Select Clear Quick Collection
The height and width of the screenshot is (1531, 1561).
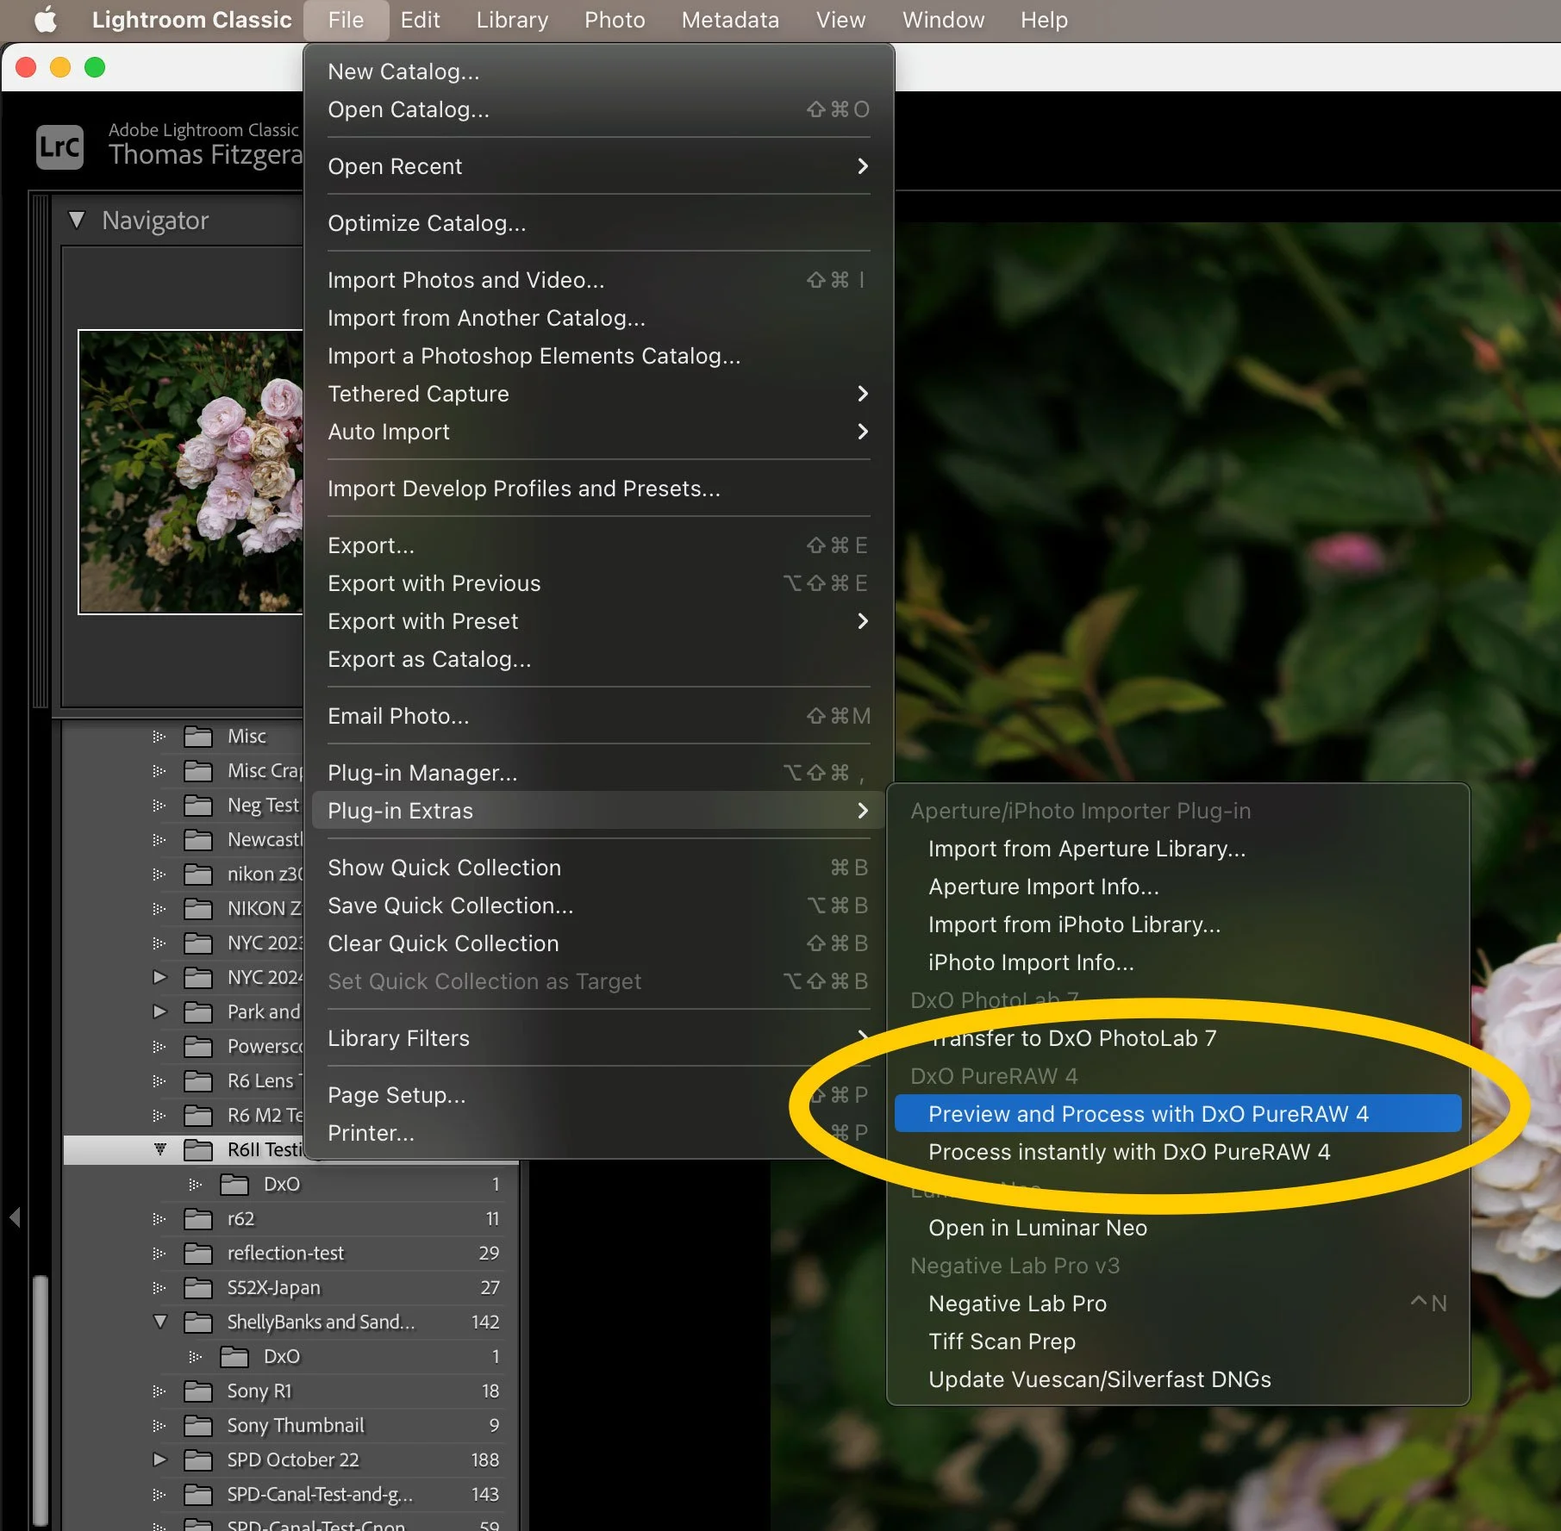[598, 943]
